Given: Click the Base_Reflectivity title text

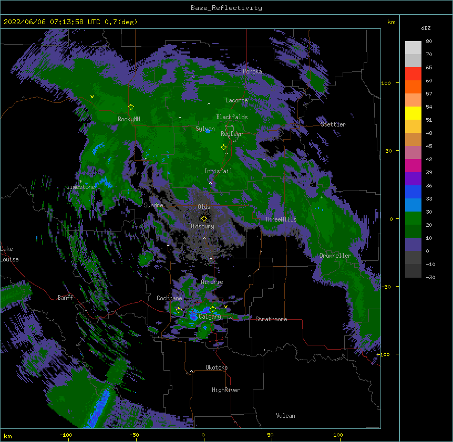Looking at the screenshot, I should [x=226, y=8].
